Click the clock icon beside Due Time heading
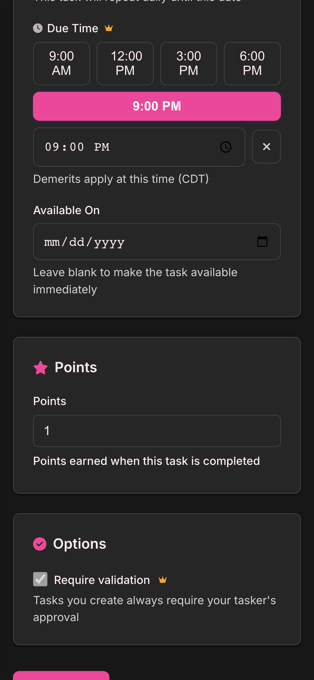The image size is (314, 680). tap(38, 28)
